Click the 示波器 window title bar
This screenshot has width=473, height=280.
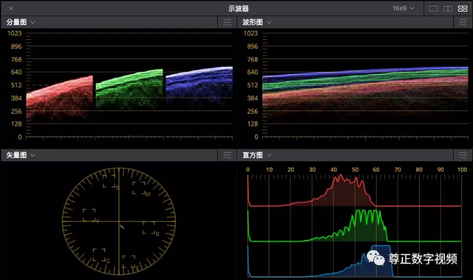(238, 9)
